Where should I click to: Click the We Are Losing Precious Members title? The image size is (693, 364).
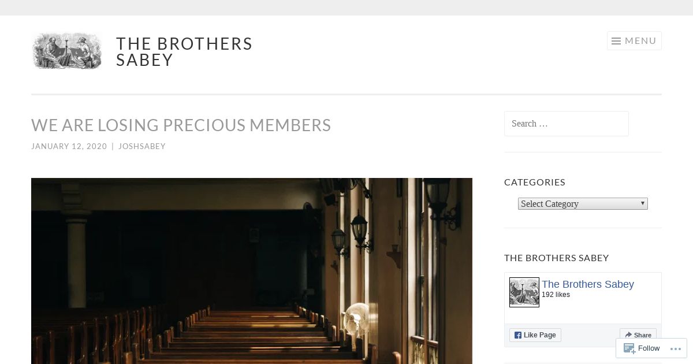tap(181, 125)
